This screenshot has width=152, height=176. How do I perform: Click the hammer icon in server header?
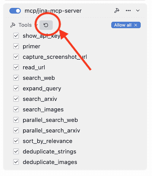(117, 11)
